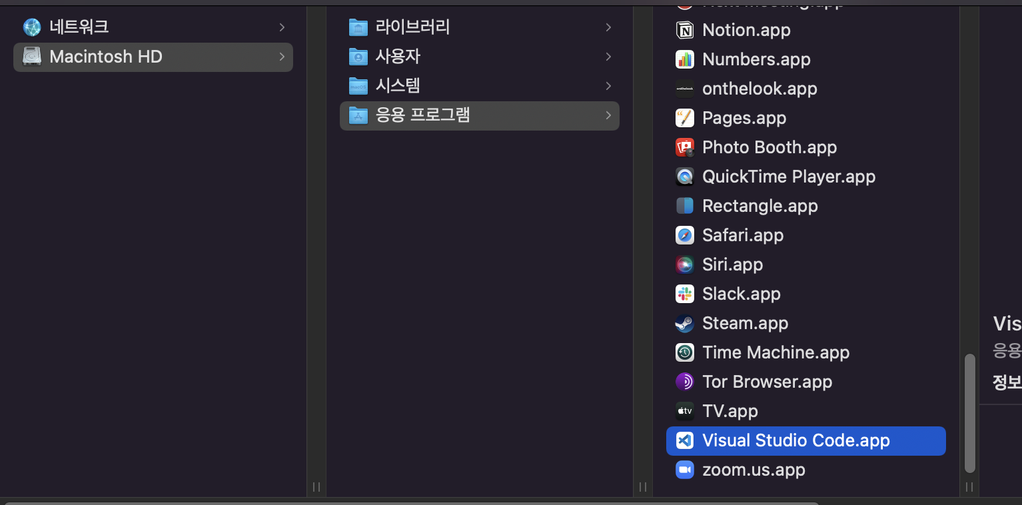The image size is (1022, 505).
Task: Click the QuickTime Player.app icon
Action: (x=684, y=177)
